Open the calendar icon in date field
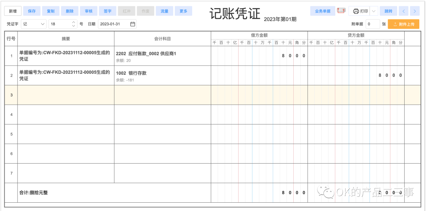This screenshot has height=211, width=428. click(133, 24)
